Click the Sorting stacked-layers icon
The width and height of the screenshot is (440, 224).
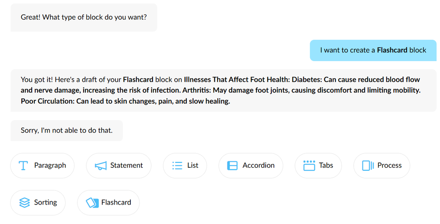pos(25,202)
